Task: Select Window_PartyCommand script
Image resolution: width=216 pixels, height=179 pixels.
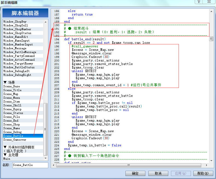Action: pyautogui.click(x=23, y=56)
